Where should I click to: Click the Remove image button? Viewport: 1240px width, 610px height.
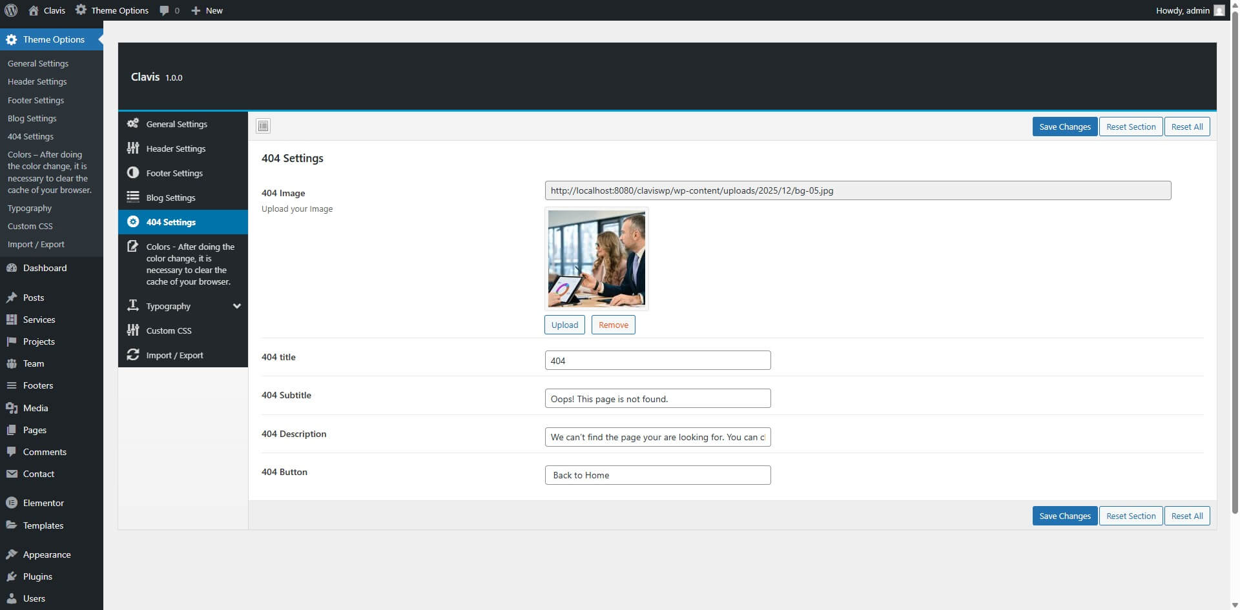click(613, 325)
